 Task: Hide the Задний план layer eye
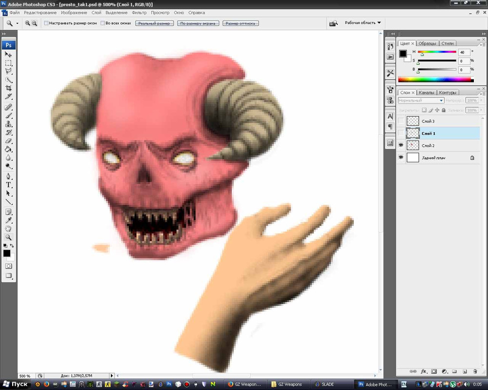tap(401, 157)
